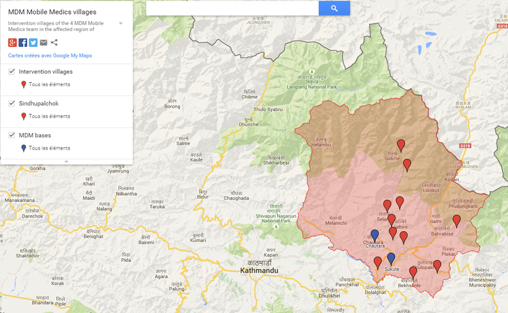Select Tous les éléments under Sindhupalchok
The image size is (508, 313).
(x=49, y=116)
